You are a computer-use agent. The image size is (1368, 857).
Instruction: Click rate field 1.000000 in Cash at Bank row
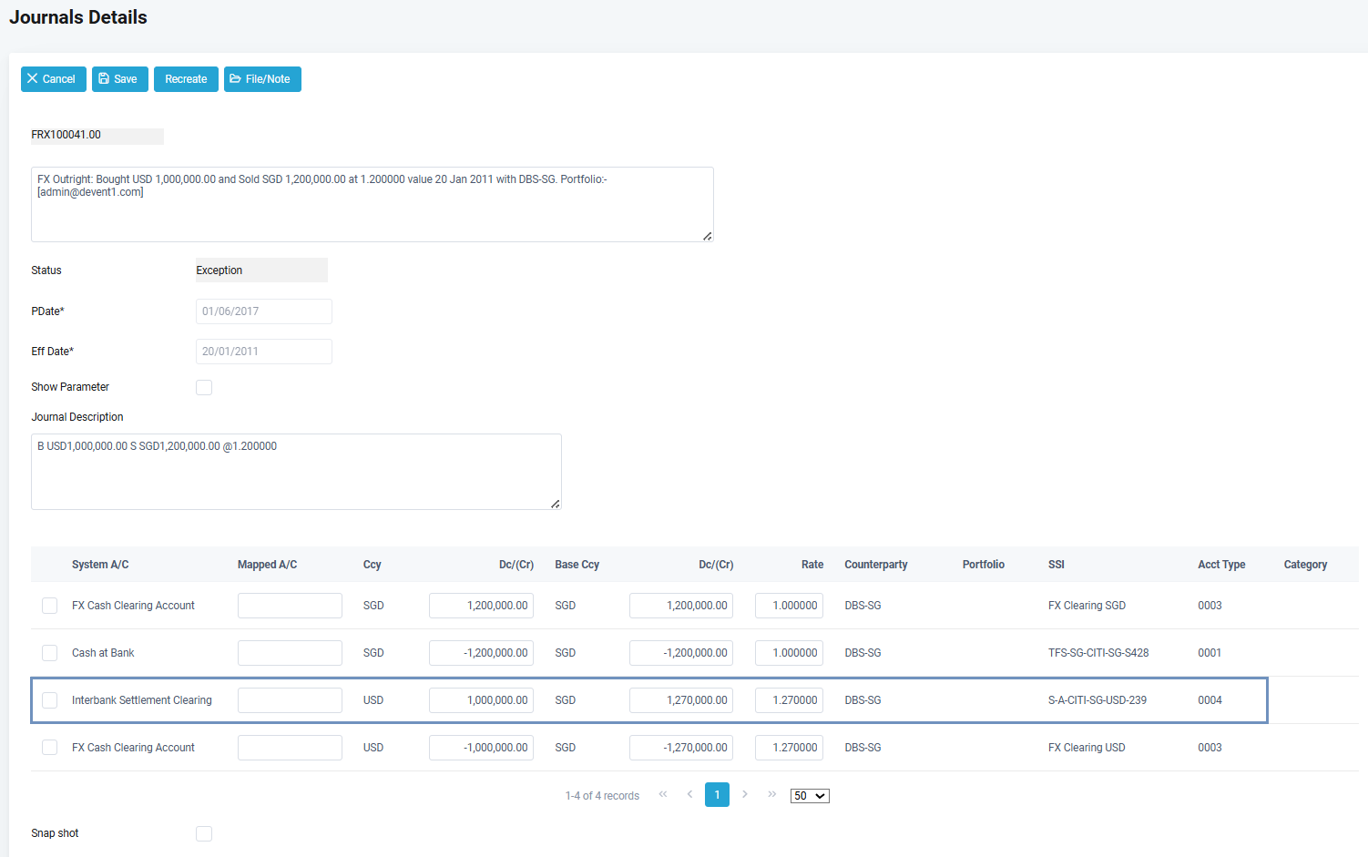pyautogui.click(x=789, y=653)
